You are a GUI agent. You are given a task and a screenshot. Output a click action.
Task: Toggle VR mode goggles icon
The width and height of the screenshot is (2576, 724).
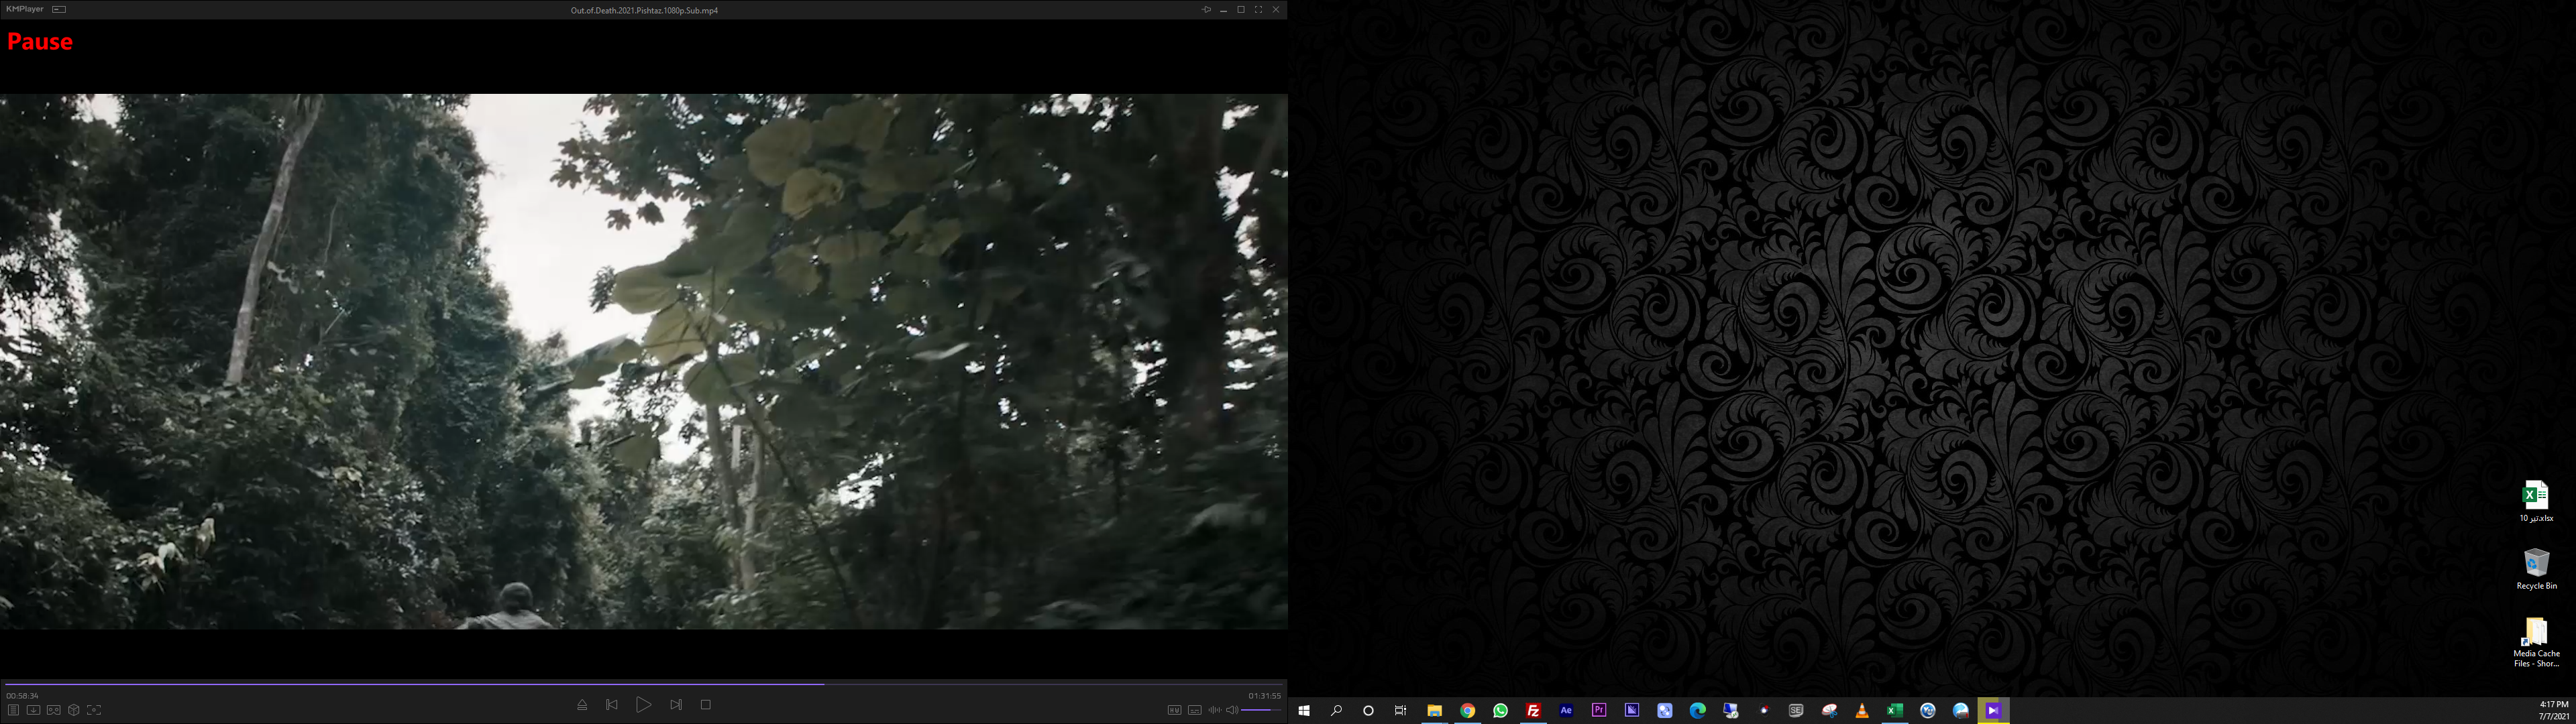coord(54,710)
